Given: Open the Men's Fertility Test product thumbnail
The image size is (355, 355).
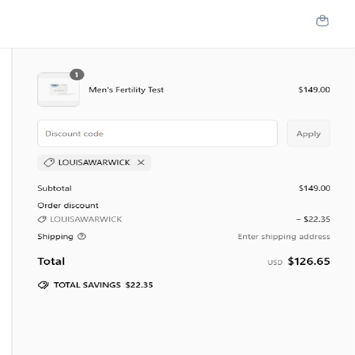Looking at the screenshot, I should [59, 90].
